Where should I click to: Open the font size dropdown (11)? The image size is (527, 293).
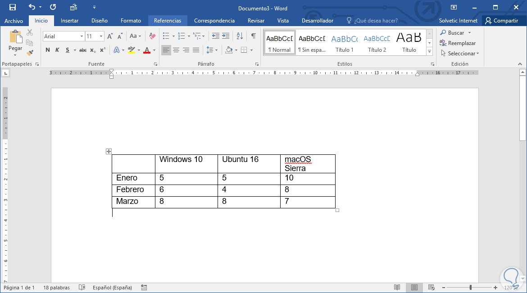[101, 36]
